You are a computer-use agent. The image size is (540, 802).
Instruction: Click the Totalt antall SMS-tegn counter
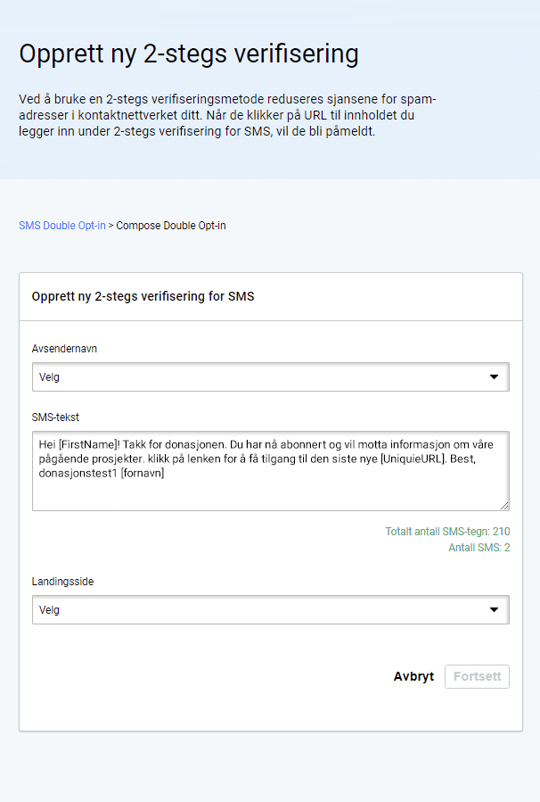tap(446, 531)
